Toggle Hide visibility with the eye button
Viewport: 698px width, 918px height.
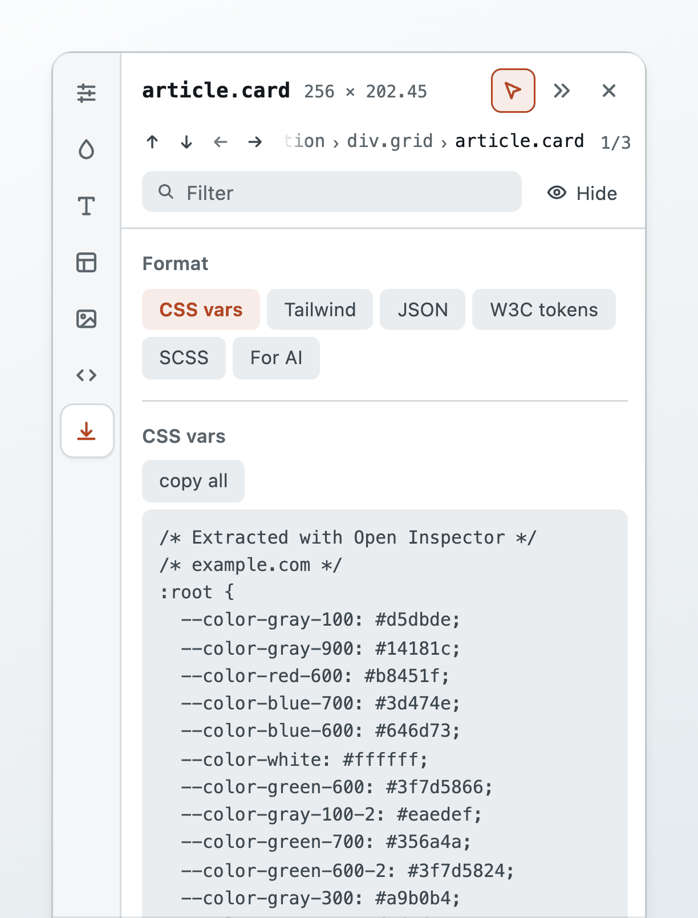pos(582,193)
